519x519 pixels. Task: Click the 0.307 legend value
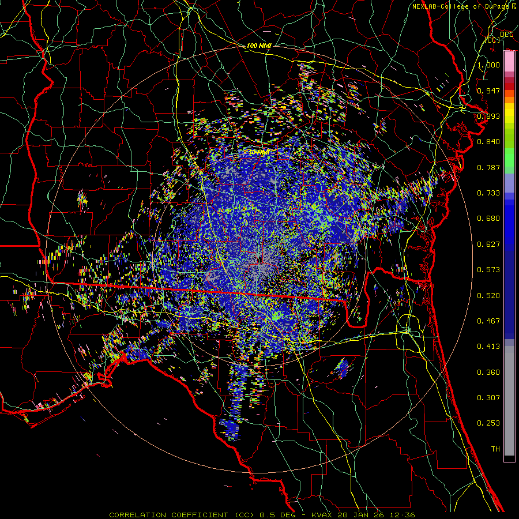coord(488,397)
